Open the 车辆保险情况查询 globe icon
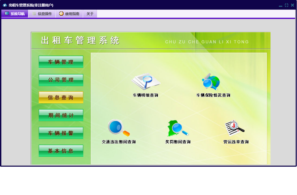297x195 pixels. [211, 81]
